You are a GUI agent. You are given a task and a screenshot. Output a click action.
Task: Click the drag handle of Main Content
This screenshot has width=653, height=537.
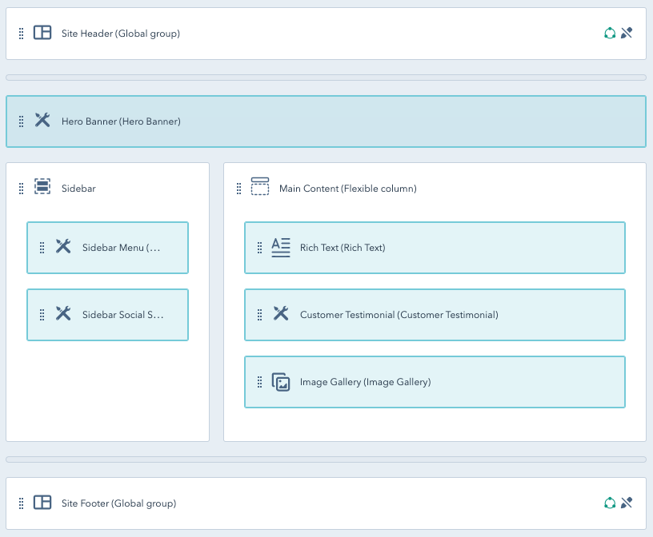coord(238,188)
